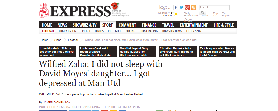Open the Sport tab
The height and width of the screenshot is (111, 278).
[x=108, y=25]
